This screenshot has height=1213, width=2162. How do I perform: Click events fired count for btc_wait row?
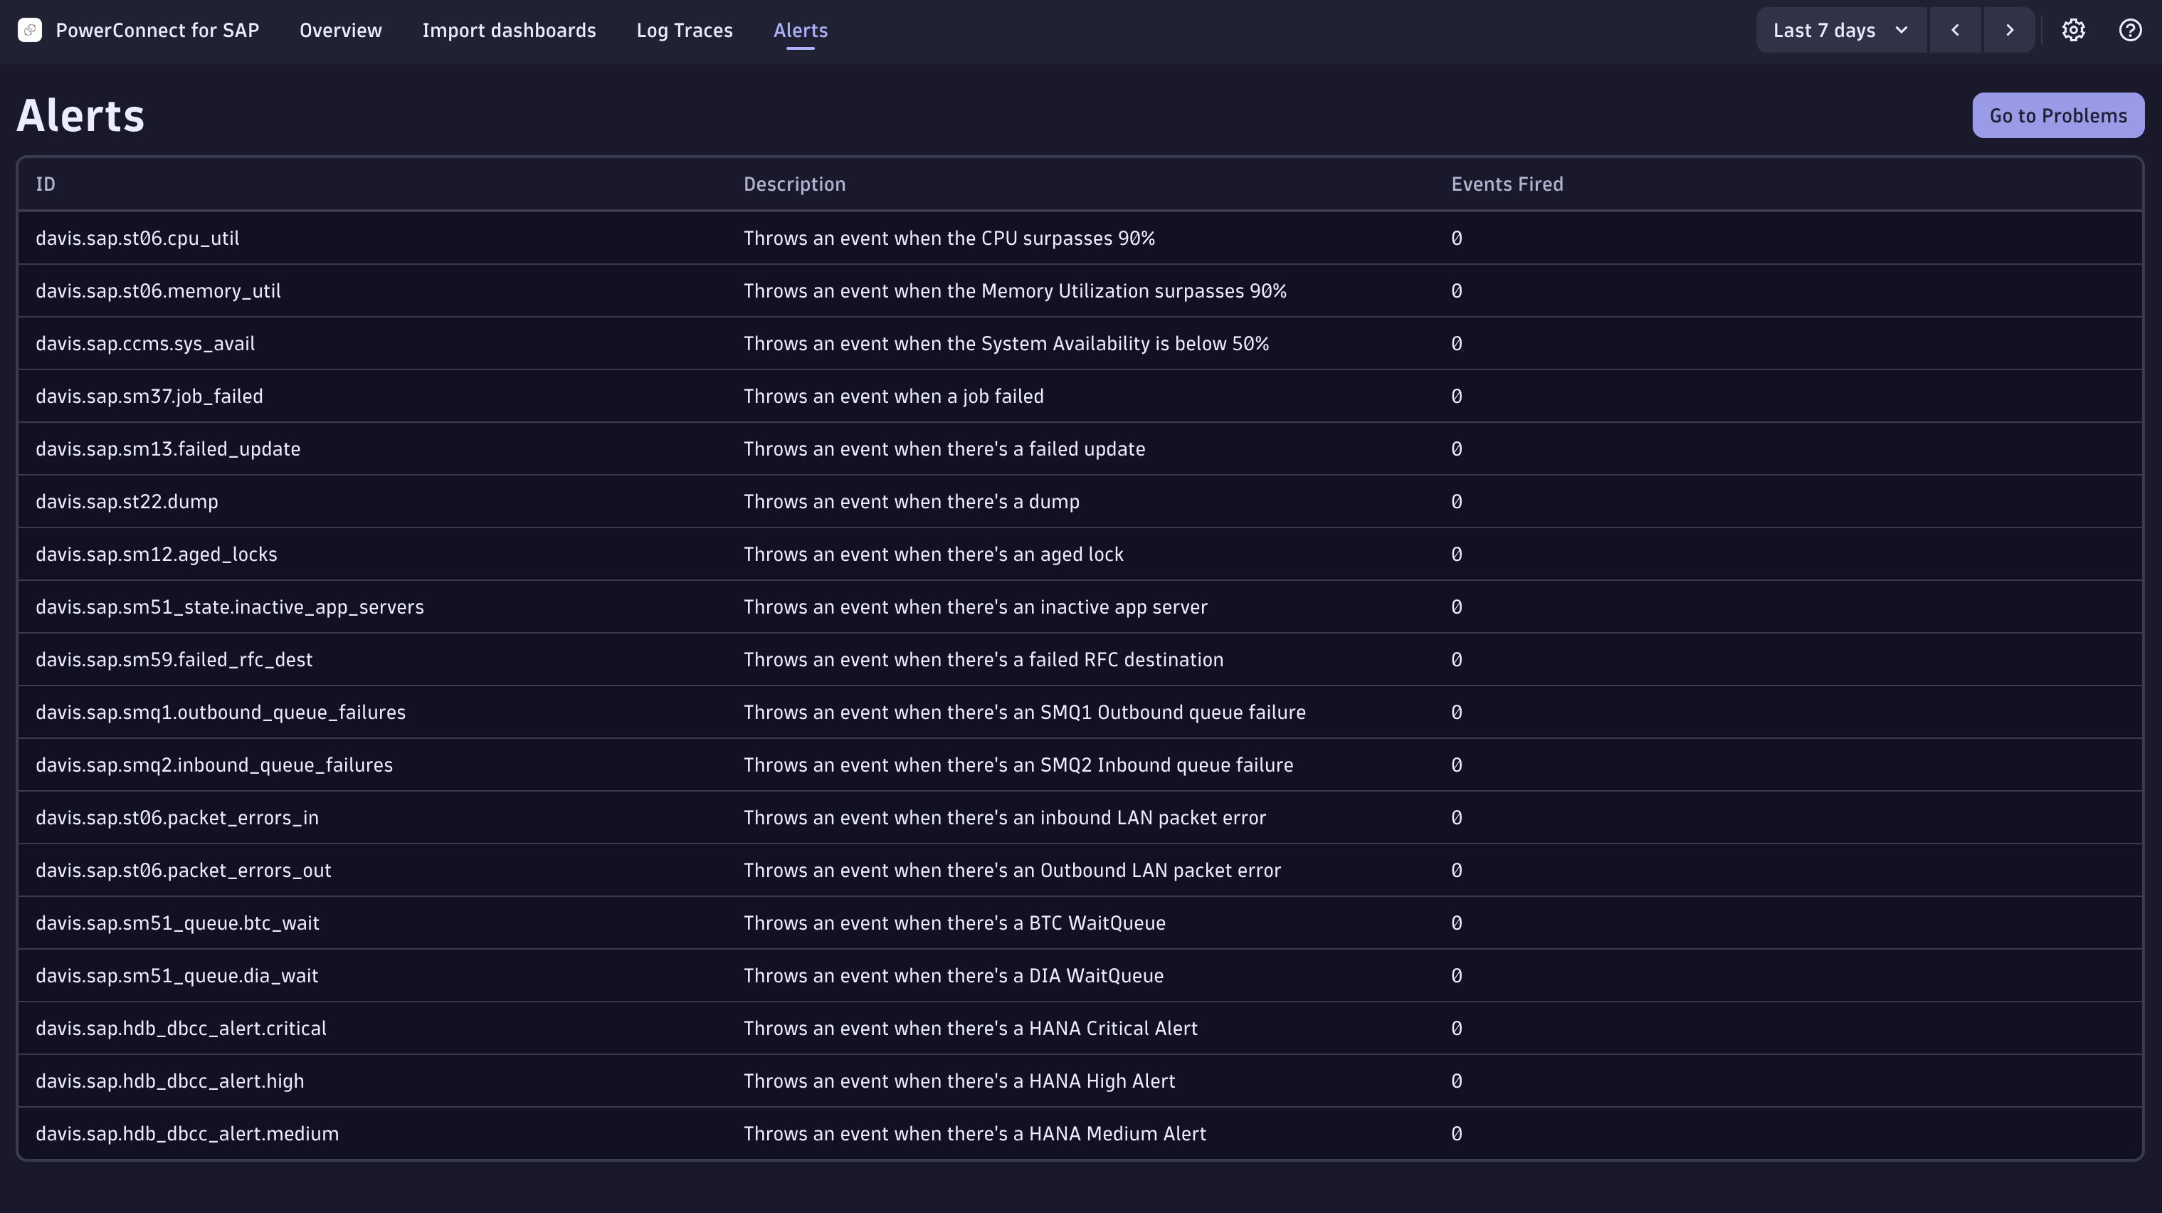(x=1456, y=923)
